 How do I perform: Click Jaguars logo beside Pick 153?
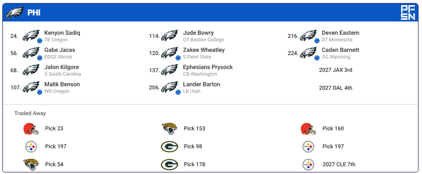click(x=169, y=128)
